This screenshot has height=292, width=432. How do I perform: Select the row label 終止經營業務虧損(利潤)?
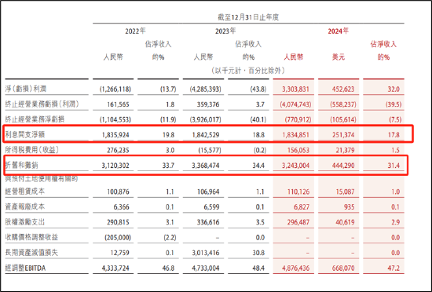coord(42,104)
